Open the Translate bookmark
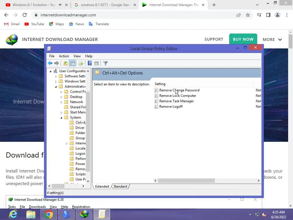Viewport: 293px width, 220px height. pos(99,24)
